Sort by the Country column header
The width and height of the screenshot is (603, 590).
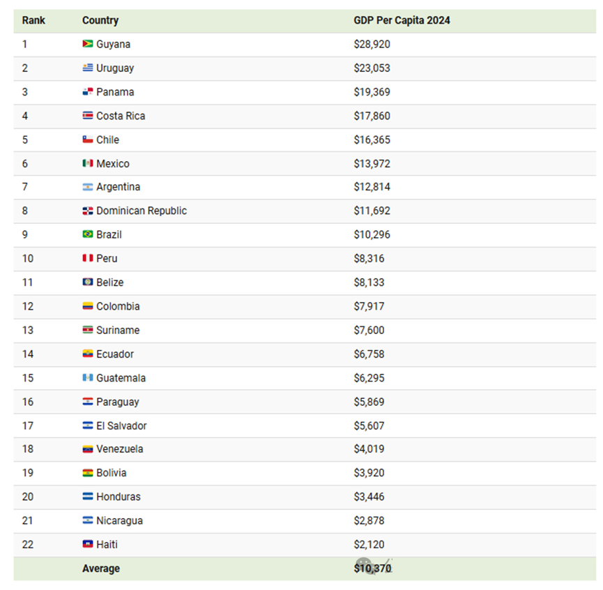(100, 20)
